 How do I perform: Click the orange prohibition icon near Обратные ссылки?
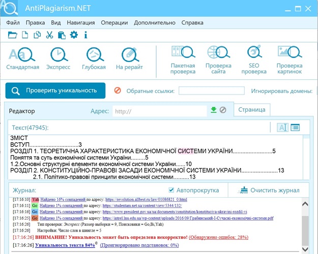click(118, 90)
